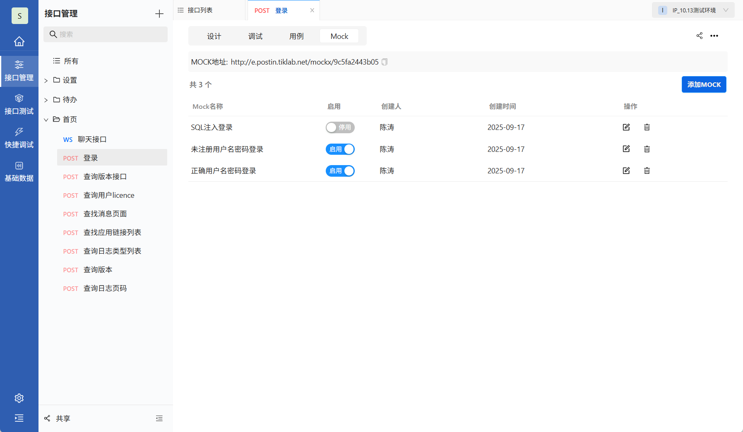
Task: Switch to the 设计 tab
Action: click(214, 36)
